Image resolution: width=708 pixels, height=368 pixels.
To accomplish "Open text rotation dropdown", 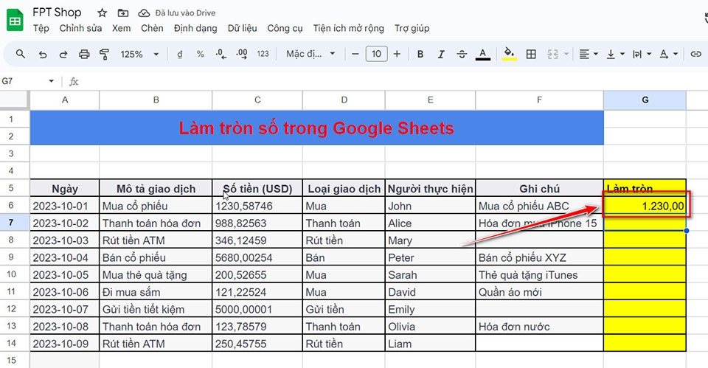I will coord(668,54).
